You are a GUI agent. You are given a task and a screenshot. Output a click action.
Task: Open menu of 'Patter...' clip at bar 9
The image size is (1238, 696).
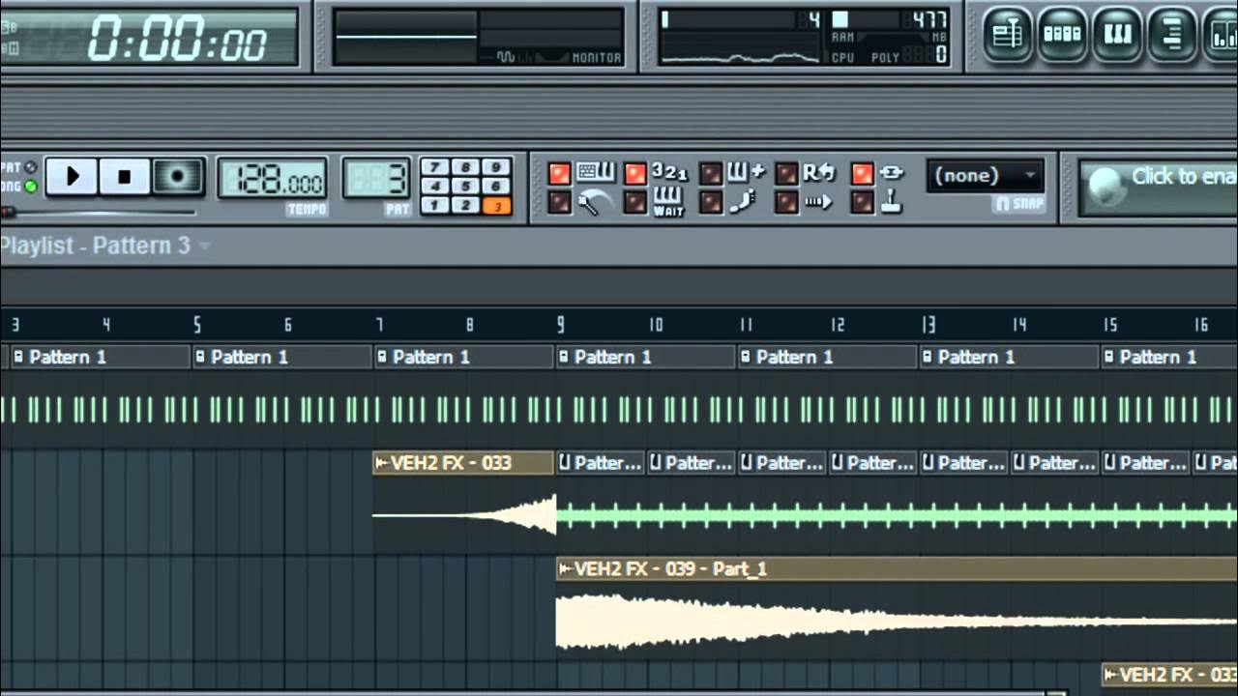[x=565, y=463]
